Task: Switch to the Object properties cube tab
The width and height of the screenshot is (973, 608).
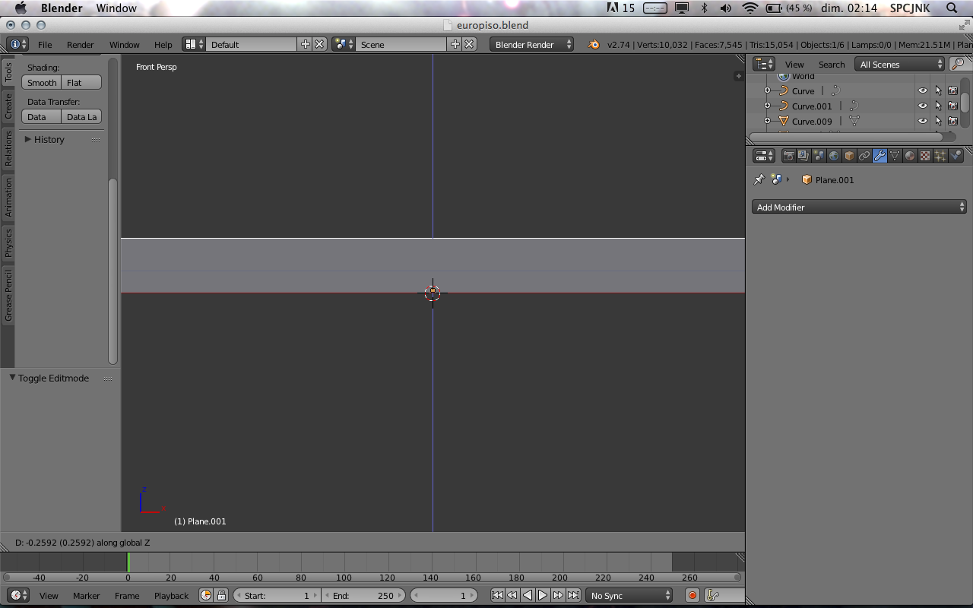Action: pos(849,156)
